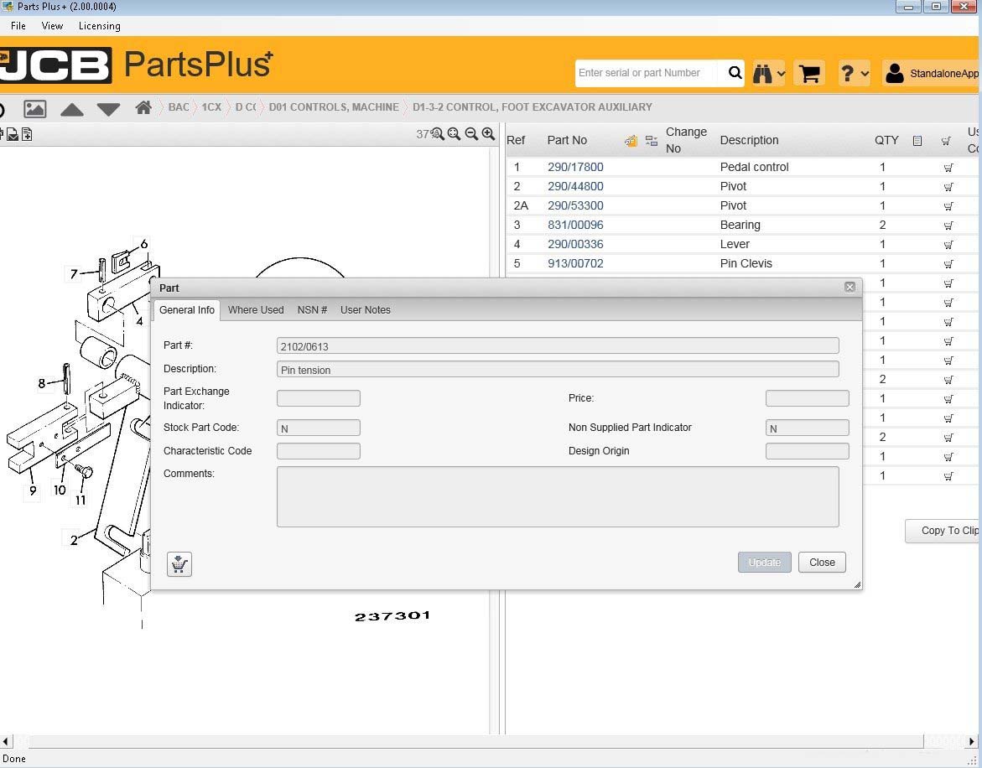
Task: Click the Part # field
Action: point(558,346)
